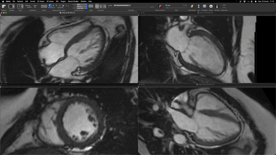Select the length ROI measurement tool
The height and width of the screenshot is (155, 276).
[66, 6]
